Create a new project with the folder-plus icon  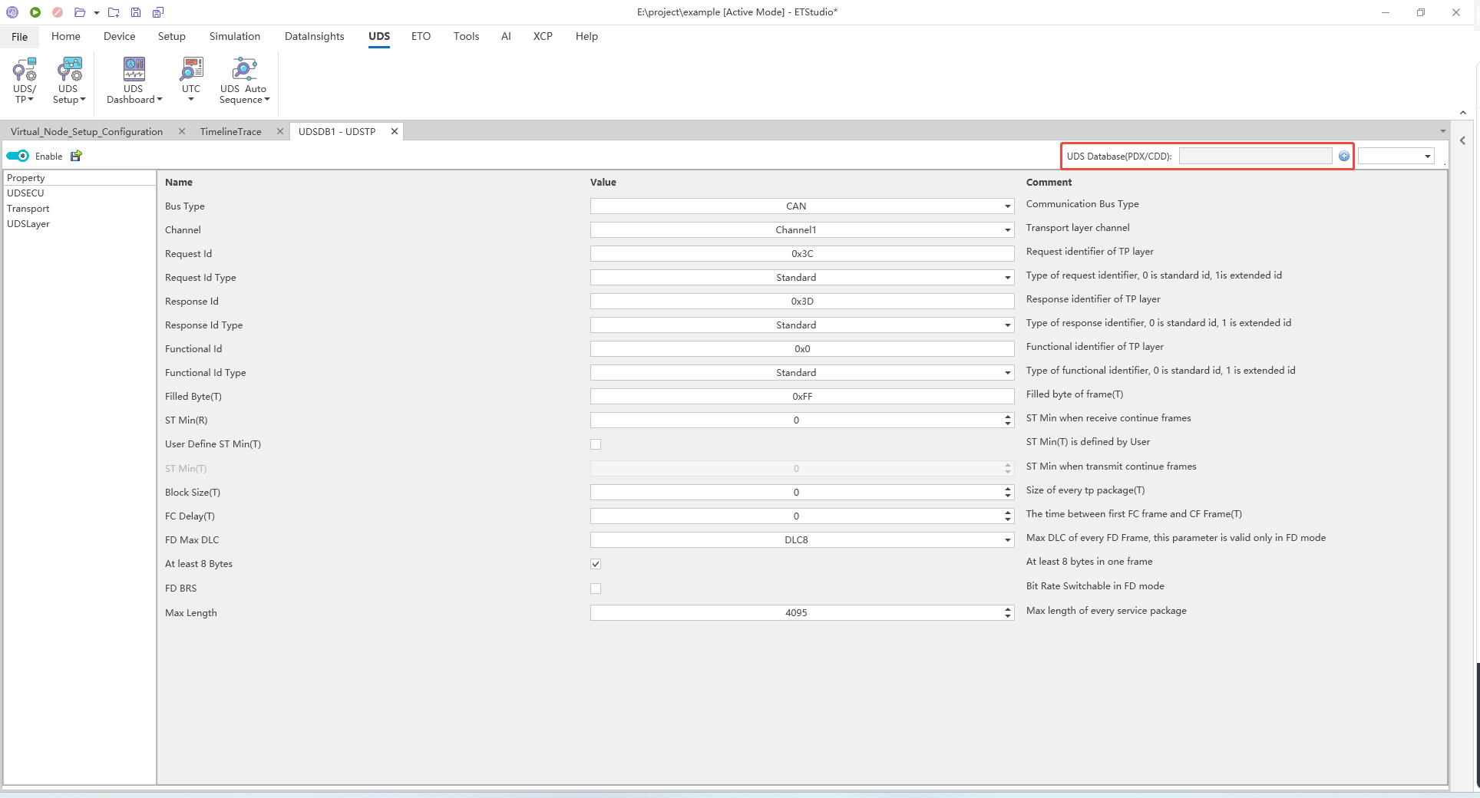click(114, 12)
